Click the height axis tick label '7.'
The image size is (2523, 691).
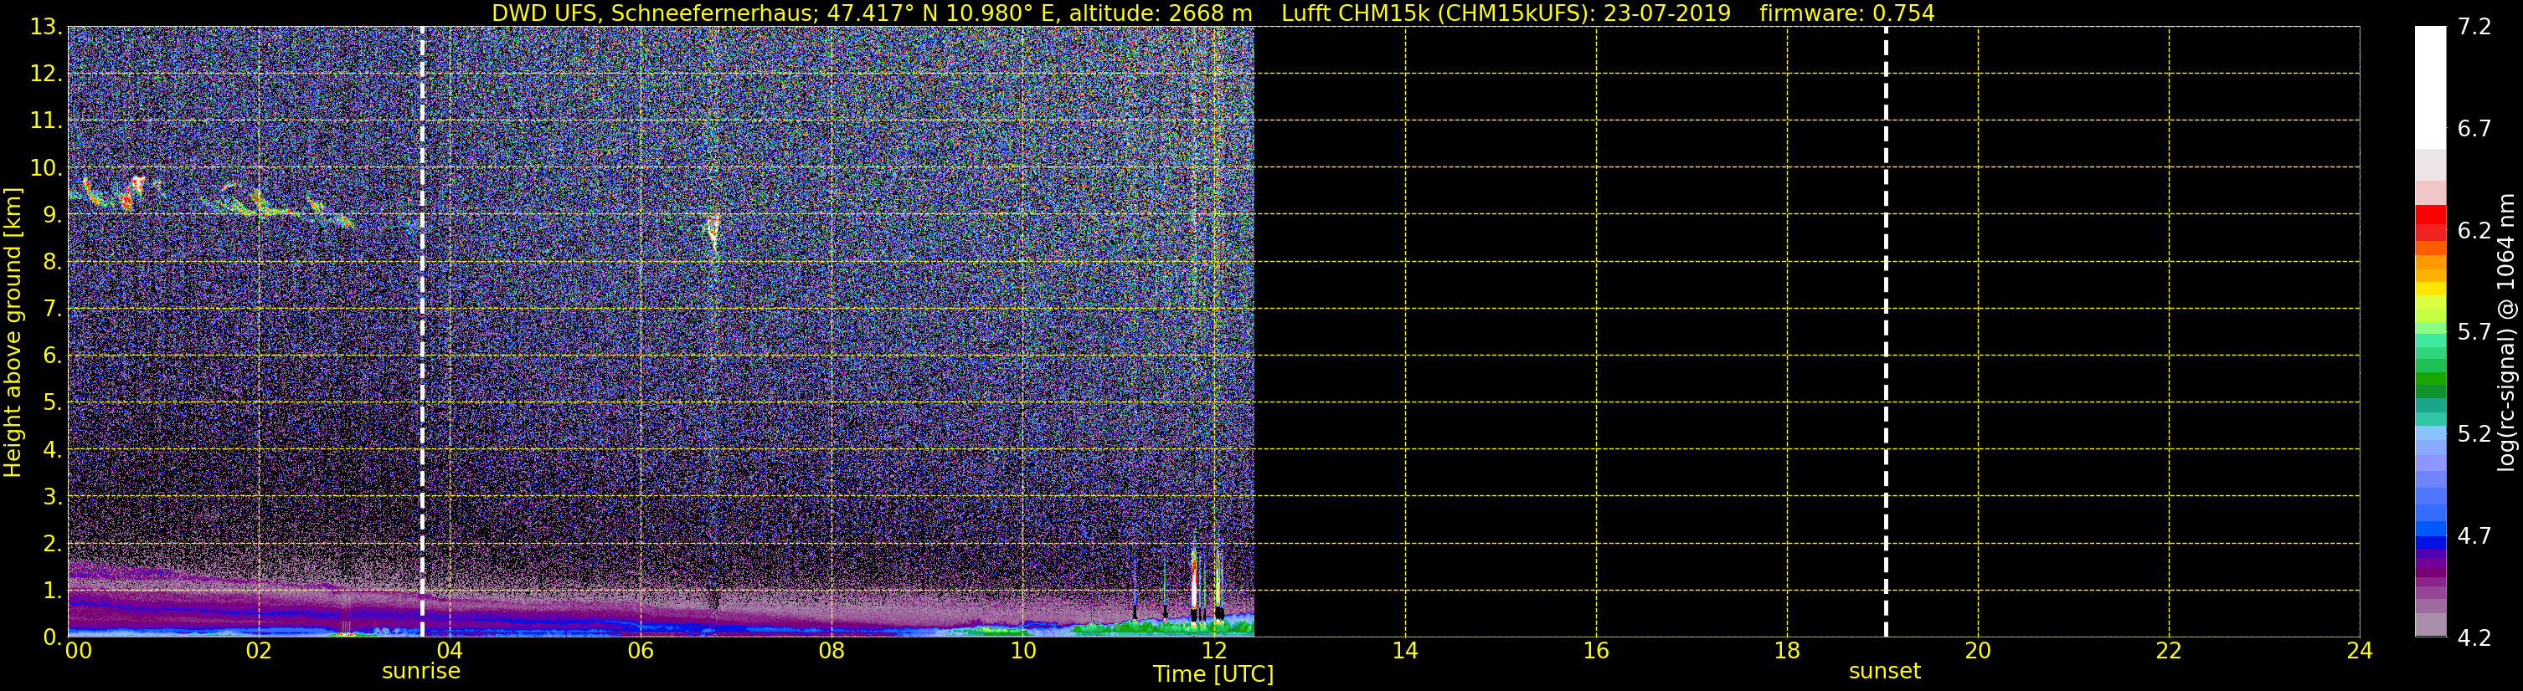pyautogui.click(x=52, y=309)
